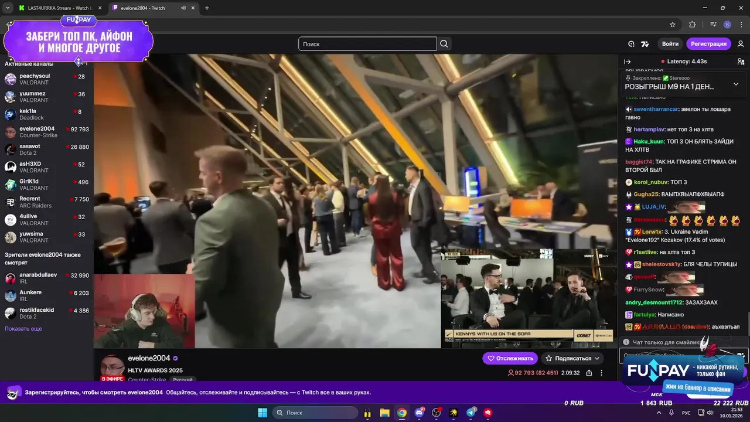
Task: Open kek1la Deadlock channel in sidebar
Action: point(47,114)
